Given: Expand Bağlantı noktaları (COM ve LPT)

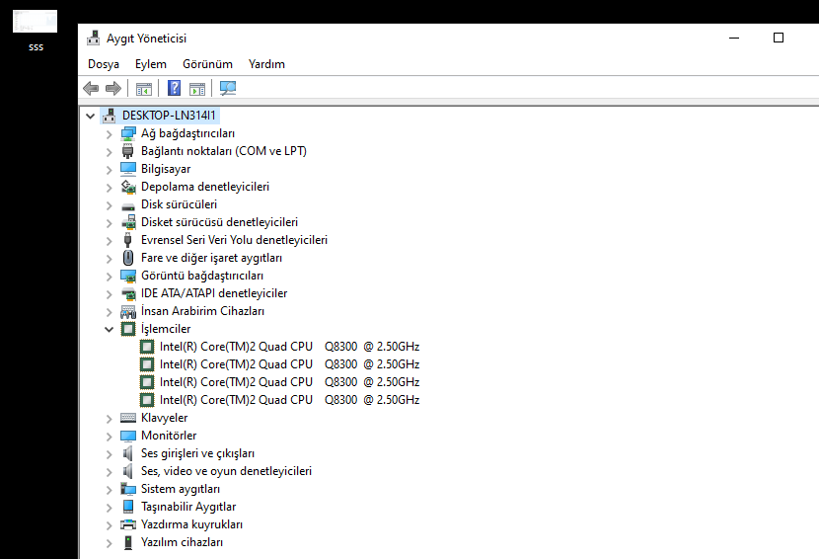Looking at the screenshot, I should pos(110,152).
